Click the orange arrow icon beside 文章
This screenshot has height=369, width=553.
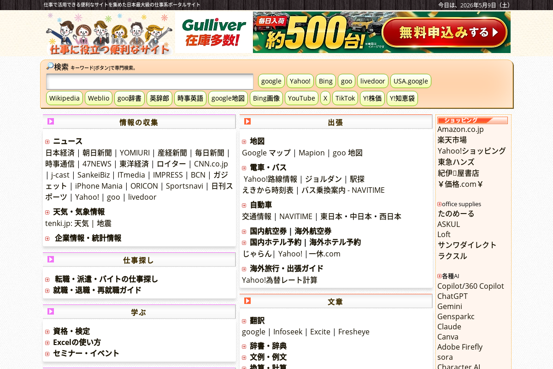click(x=247, y=301)
